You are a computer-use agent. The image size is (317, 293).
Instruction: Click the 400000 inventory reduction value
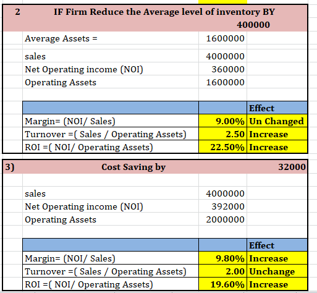coord(253,25)
